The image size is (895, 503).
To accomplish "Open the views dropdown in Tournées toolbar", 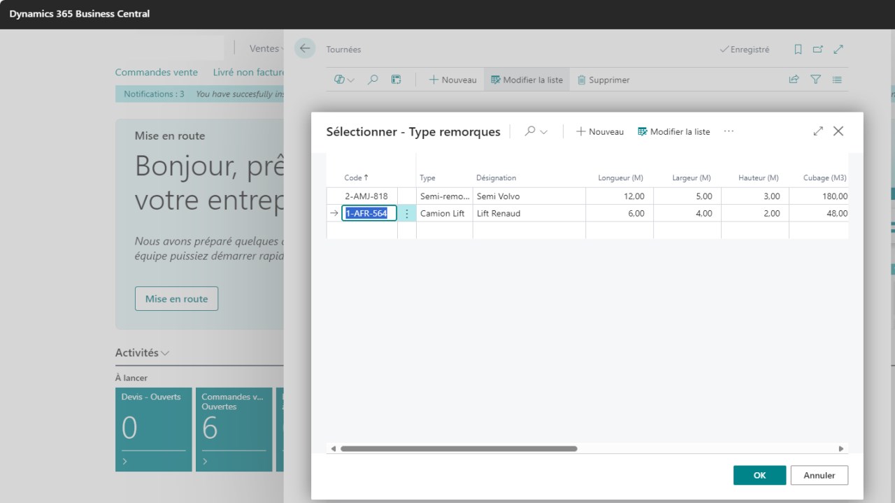I will pyautogui.click(x=345, y=80).
